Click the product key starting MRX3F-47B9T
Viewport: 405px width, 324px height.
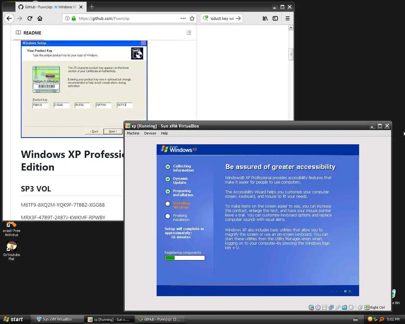(x=63, y=217)
